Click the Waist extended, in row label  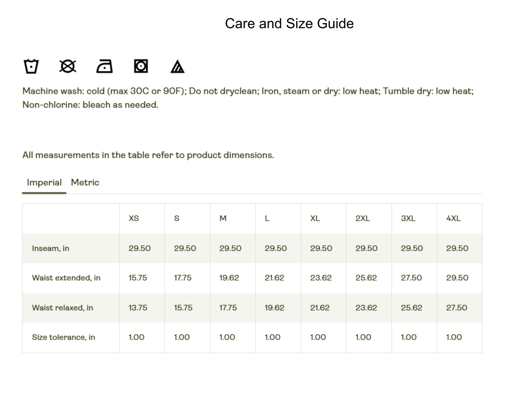pyautogui.click(x=66, y=278)
